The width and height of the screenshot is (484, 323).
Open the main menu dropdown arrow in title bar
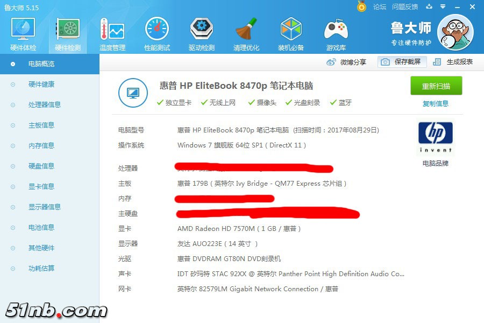coord(443,7)
